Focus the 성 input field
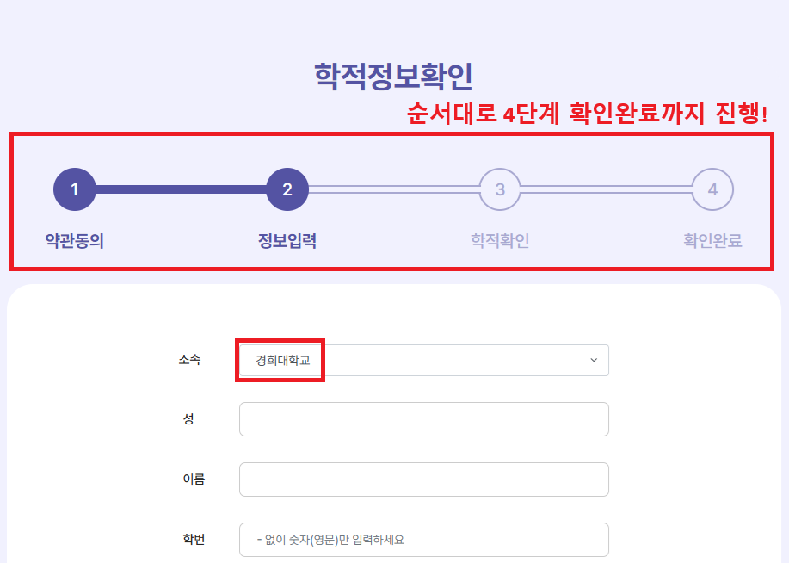 (424, 419)
